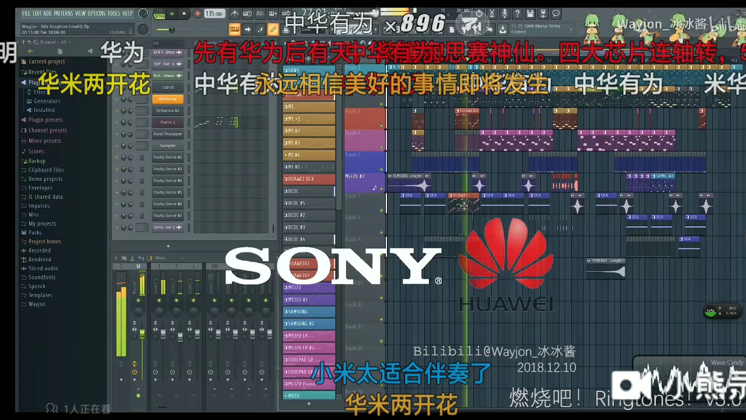Add a new channel with the plus button

click(168, 246)
